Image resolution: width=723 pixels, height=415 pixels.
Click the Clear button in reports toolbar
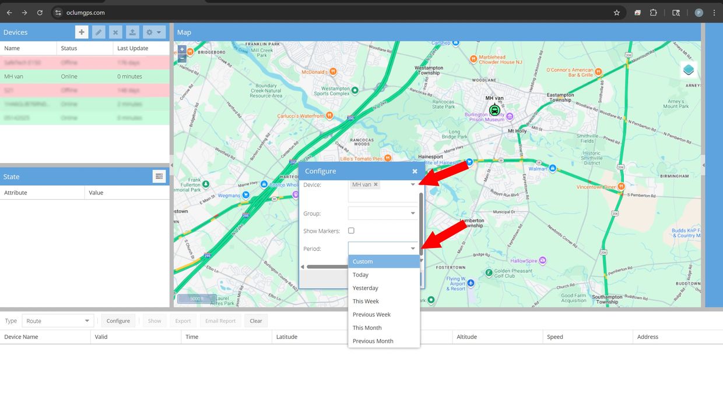256,321
